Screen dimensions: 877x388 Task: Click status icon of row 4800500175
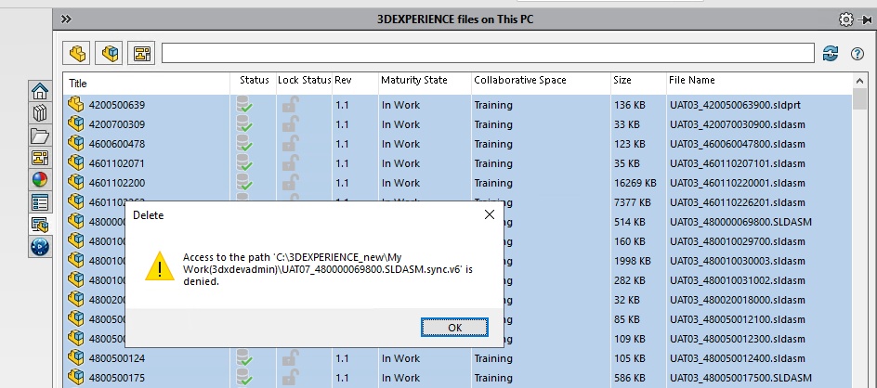click(244, 378)
